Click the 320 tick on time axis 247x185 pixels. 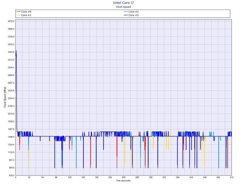tap(150, 177)
